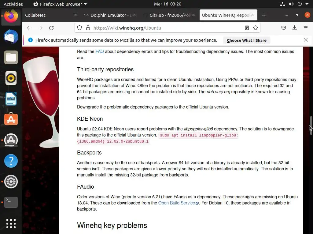Open a new tab
This screenshot has height=234, width=313.
264,15
